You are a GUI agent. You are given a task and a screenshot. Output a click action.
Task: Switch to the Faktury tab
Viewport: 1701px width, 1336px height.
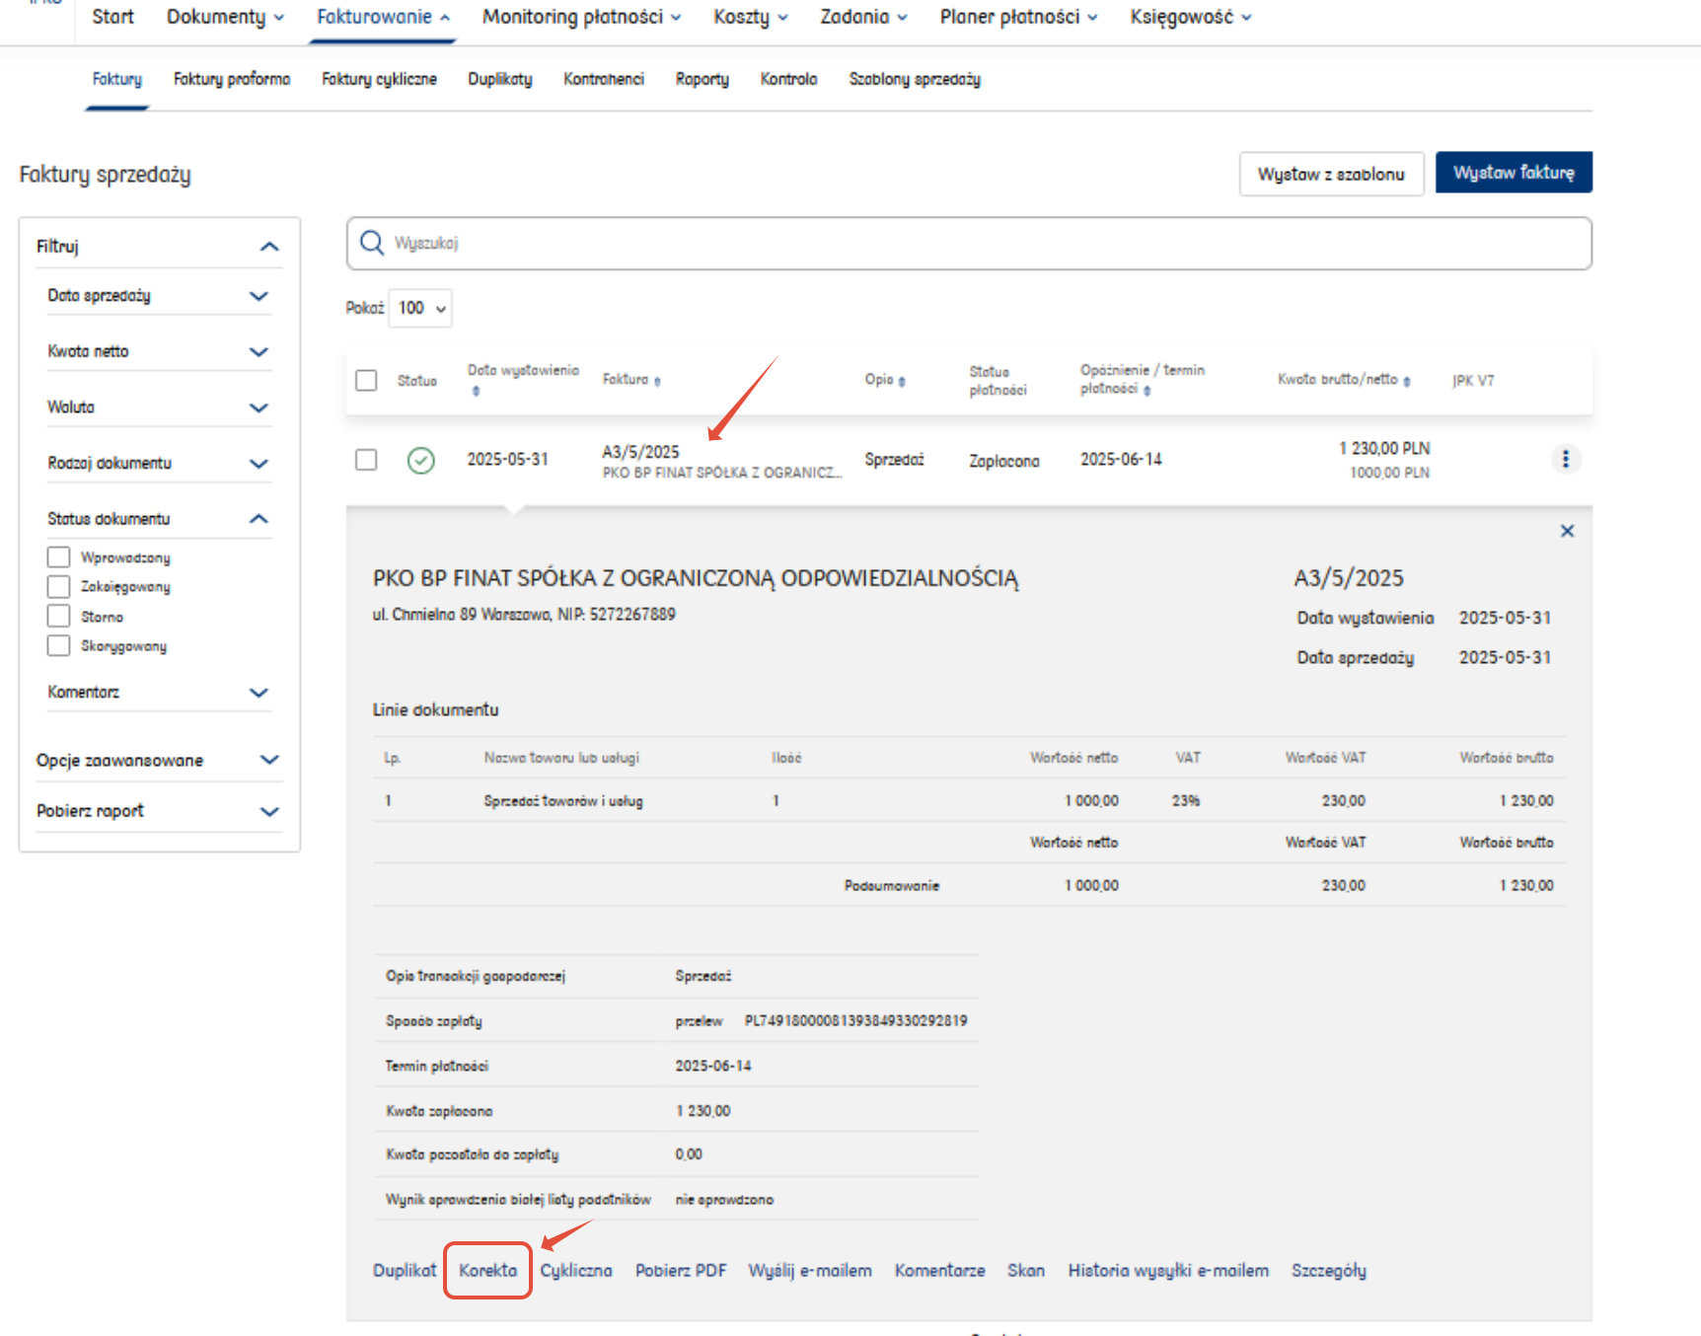point(117,79)
